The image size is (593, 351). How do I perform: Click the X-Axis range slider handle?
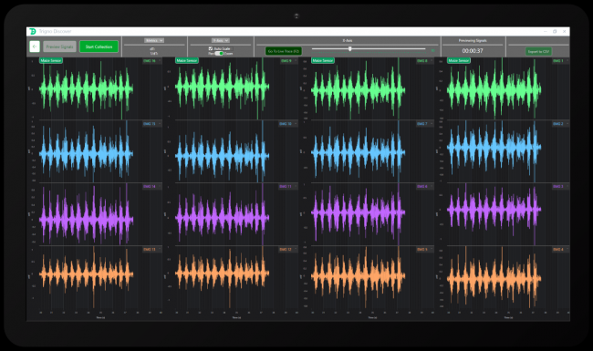click(350, 48)
